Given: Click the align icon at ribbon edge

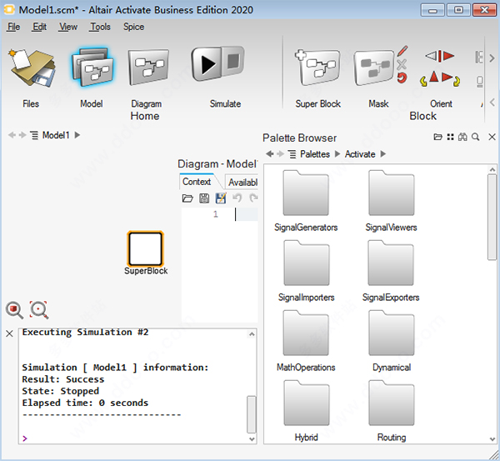Looking at the screenshot, I should [479, 58].
